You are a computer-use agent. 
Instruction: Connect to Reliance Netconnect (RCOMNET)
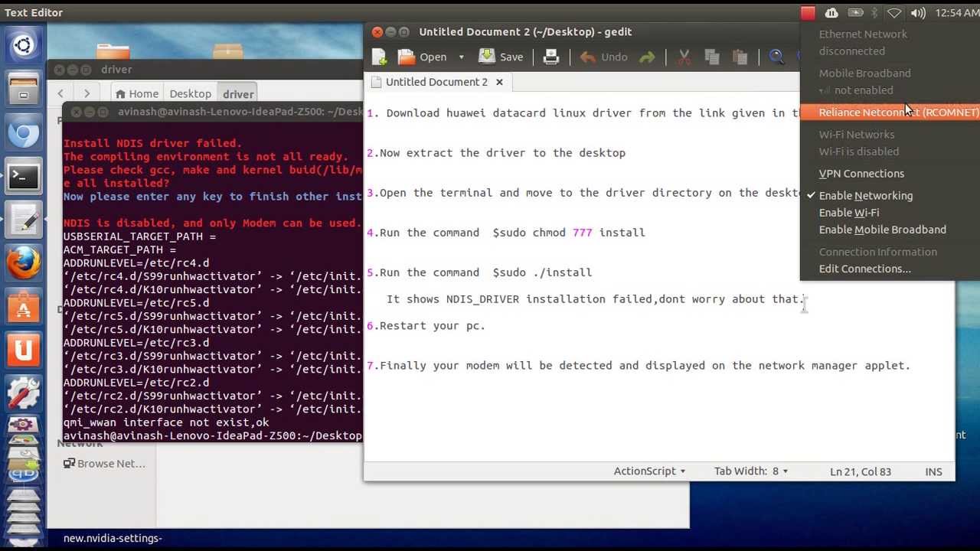[890, 112]
